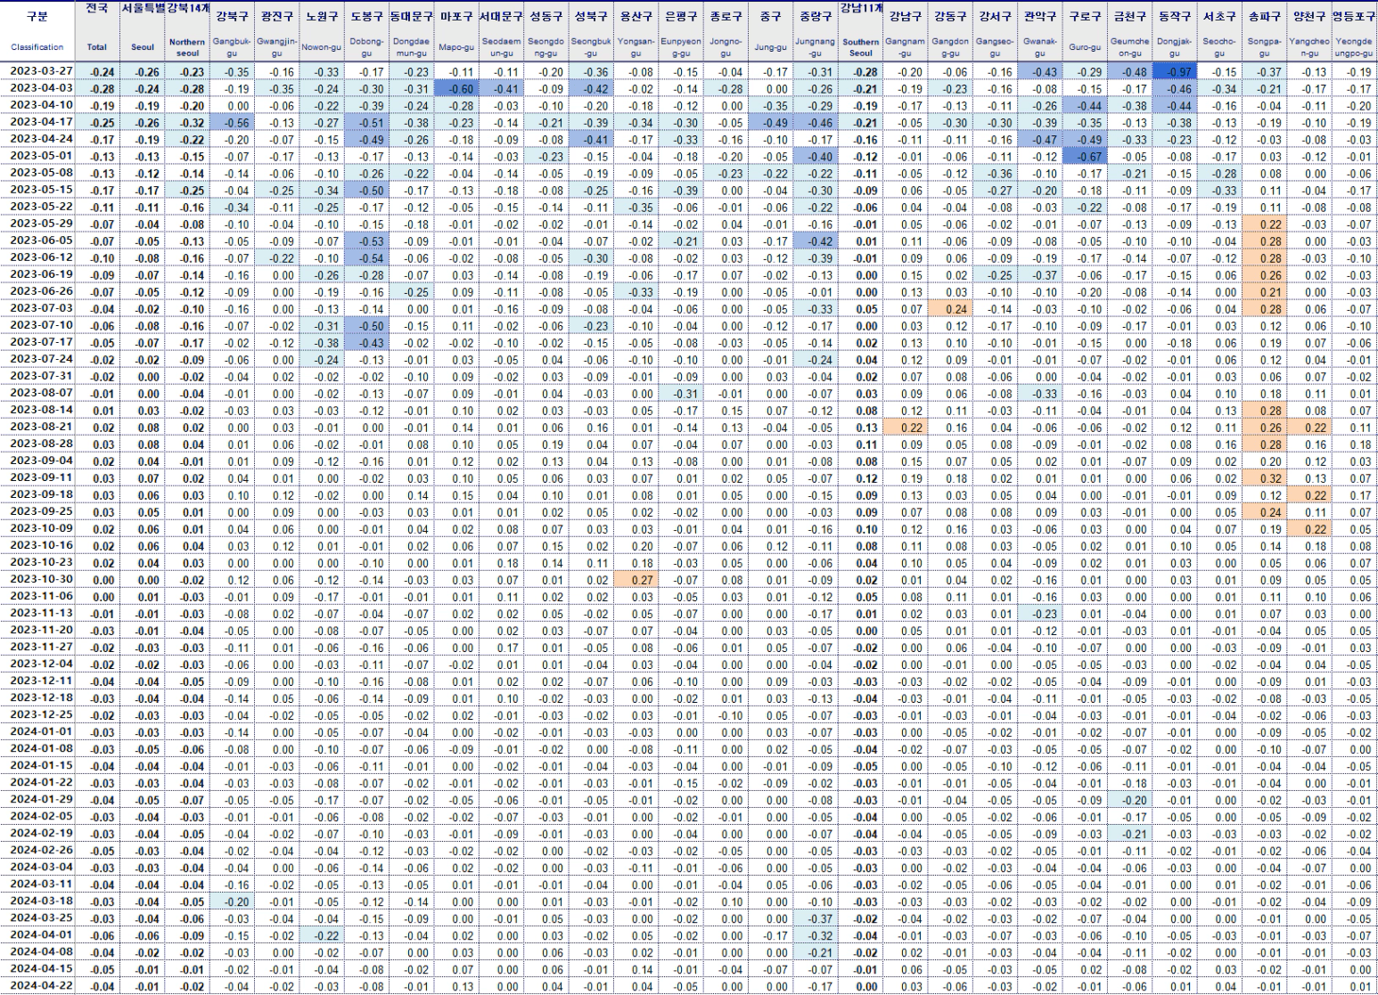Select the '구분' header cell
1378x995 pixels.
point(37,16)
